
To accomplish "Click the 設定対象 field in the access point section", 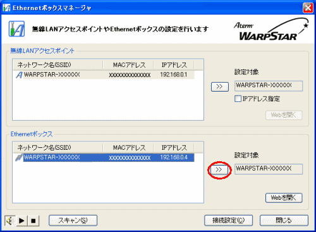I will tap(269, 86).
